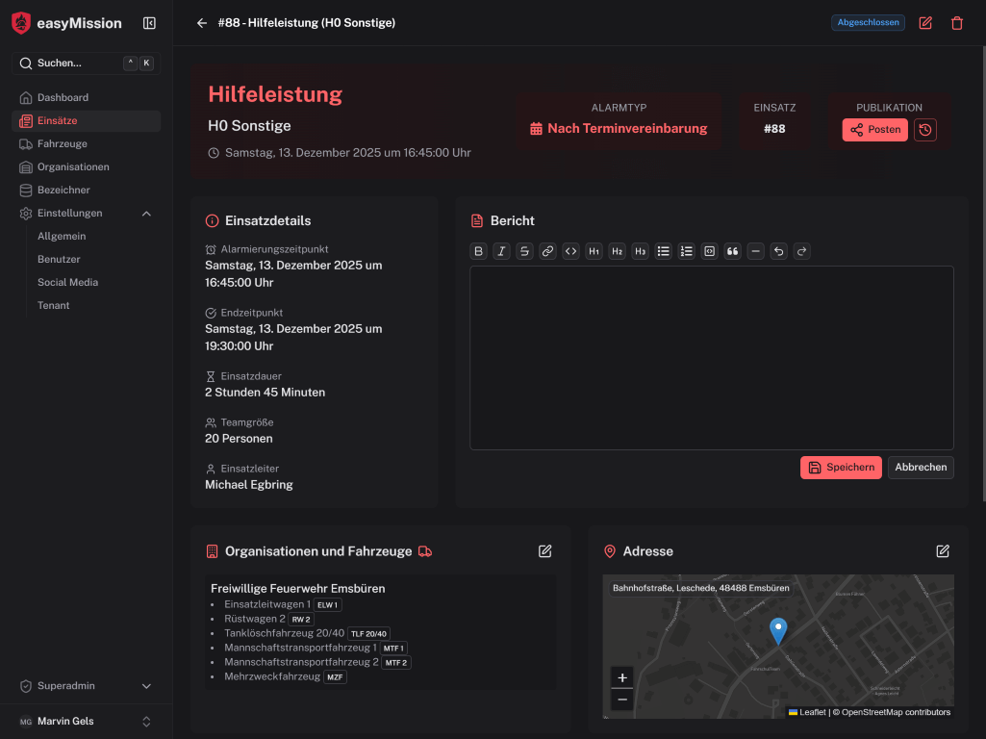Save the report with Speichern
986x739 pixels.
tap(841, 467)
